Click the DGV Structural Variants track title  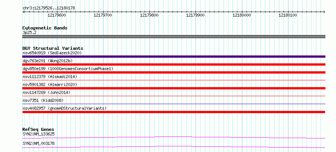click(x=53, y=48)
